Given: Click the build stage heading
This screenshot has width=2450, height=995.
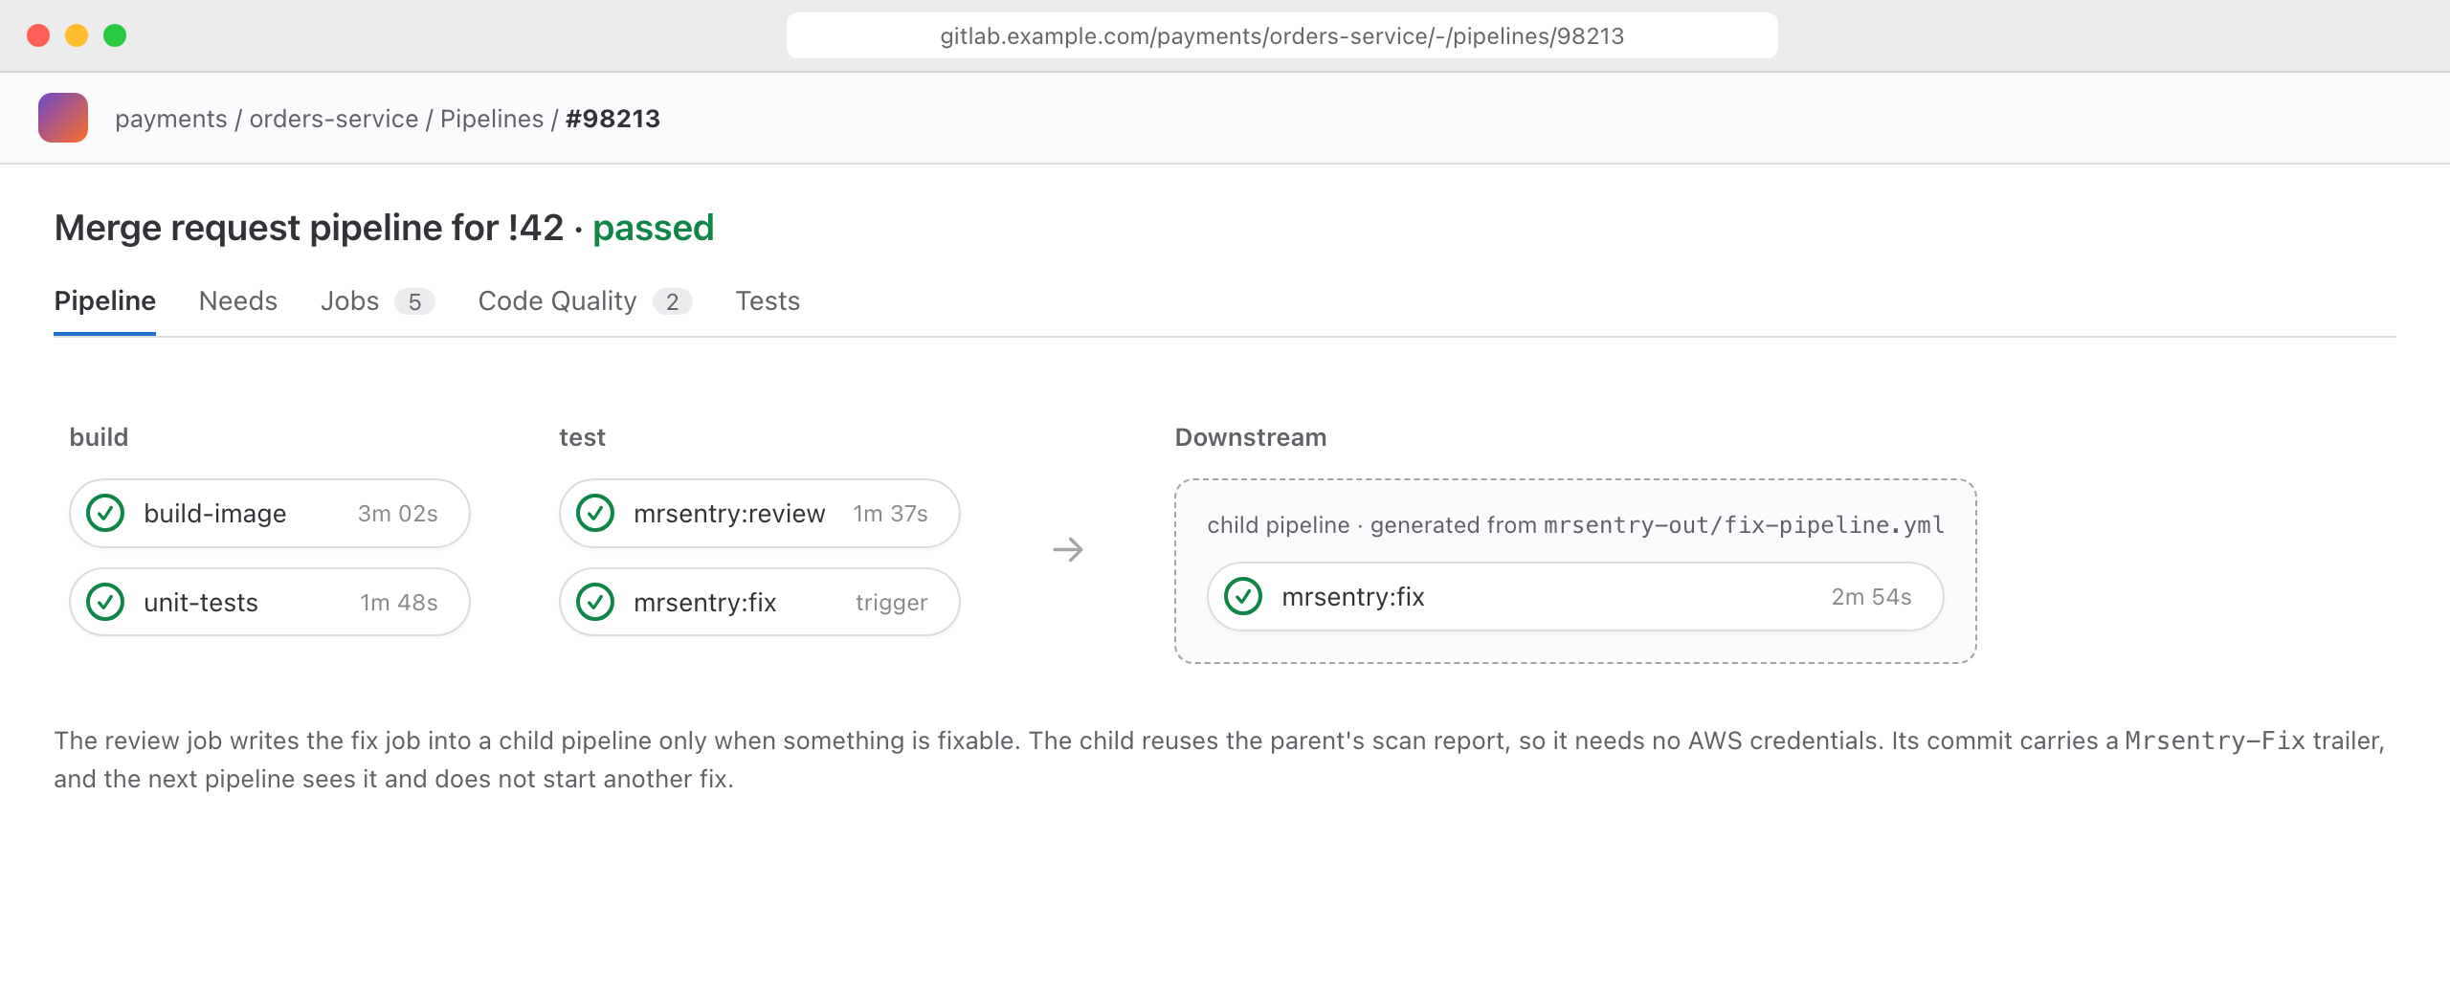Looking at the screenshot, I should [x=99, y=437].
